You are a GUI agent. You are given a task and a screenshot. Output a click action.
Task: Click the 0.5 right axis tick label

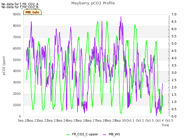[x=174, y=109]
